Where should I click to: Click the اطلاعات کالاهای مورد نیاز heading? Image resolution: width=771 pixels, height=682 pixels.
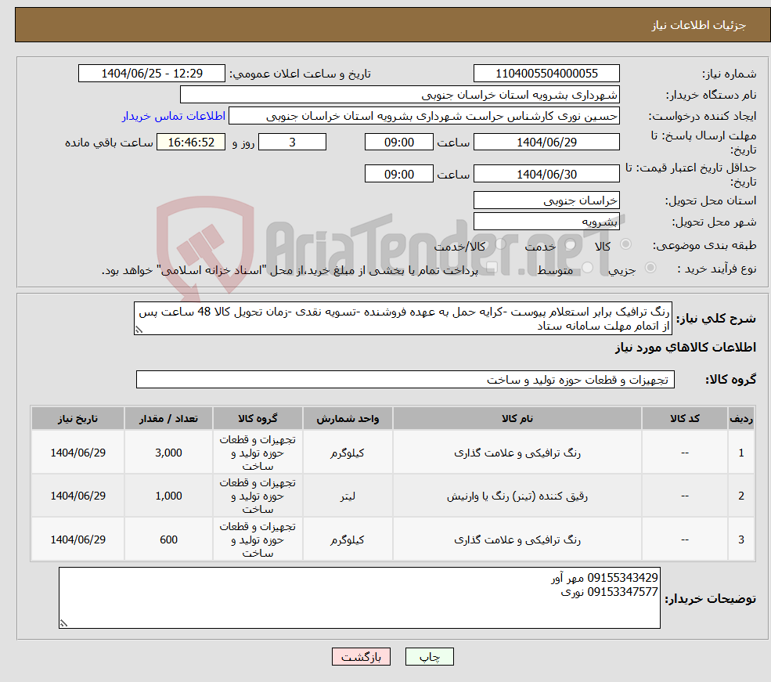pos(686,347)
